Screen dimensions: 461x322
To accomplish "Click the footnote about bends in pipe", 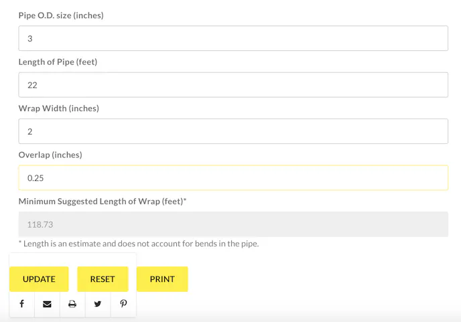I will click(139, 244).
